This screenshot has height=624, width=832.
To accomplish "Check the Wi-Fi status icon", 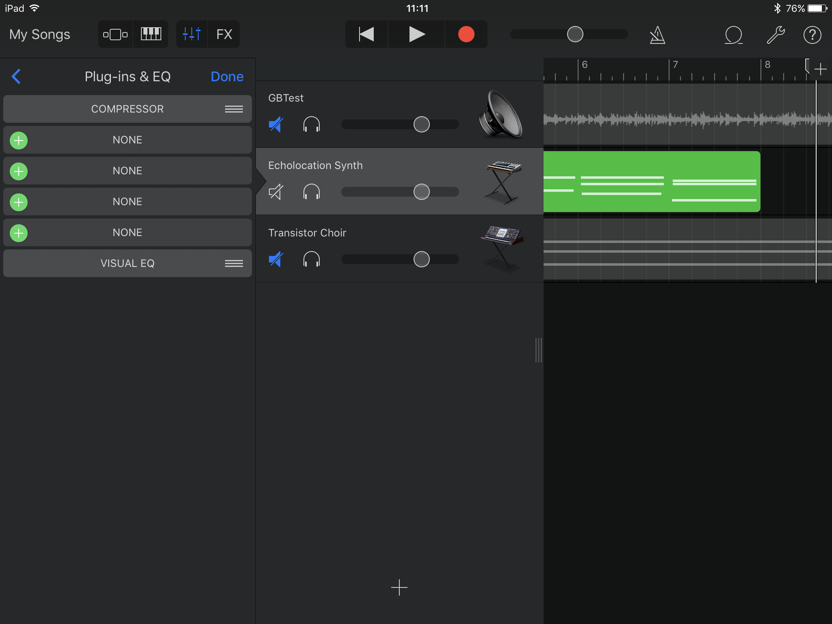I will point(35,8).
